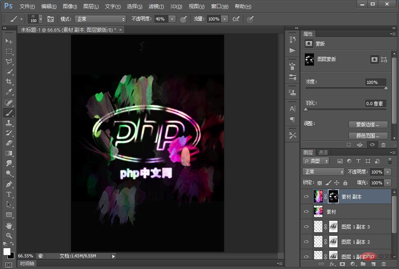
Task: Click the 素材 副本 layer mask thumbnail
Action: pyautogui.click(x=333, y=196)
